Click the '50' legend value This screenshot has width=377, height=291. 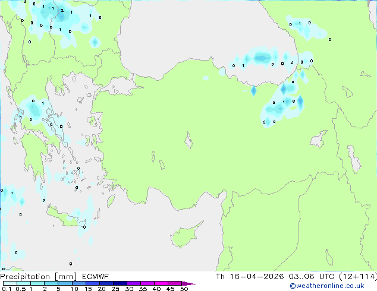click(x=184, y=289)
